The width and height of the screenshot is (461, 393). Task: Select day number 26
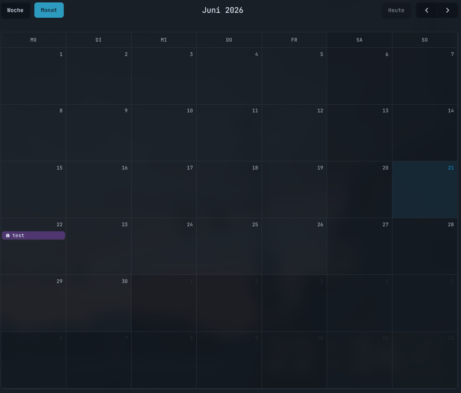pos(320,225)
